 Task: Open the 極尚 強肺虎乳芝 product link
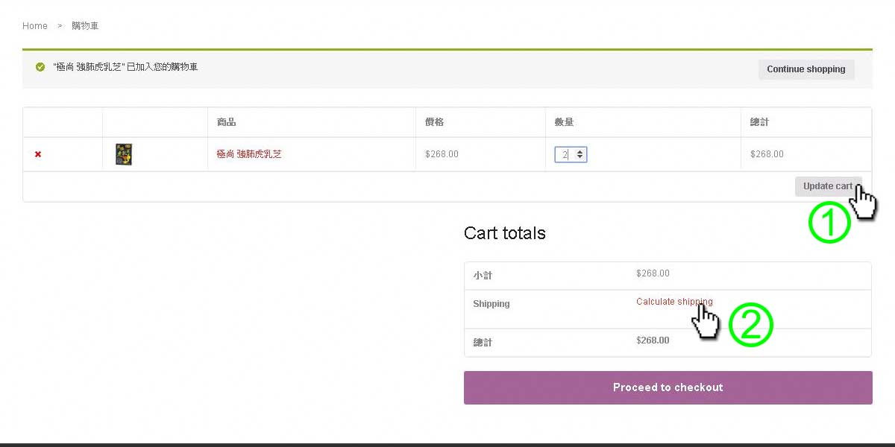coord(249,154)
